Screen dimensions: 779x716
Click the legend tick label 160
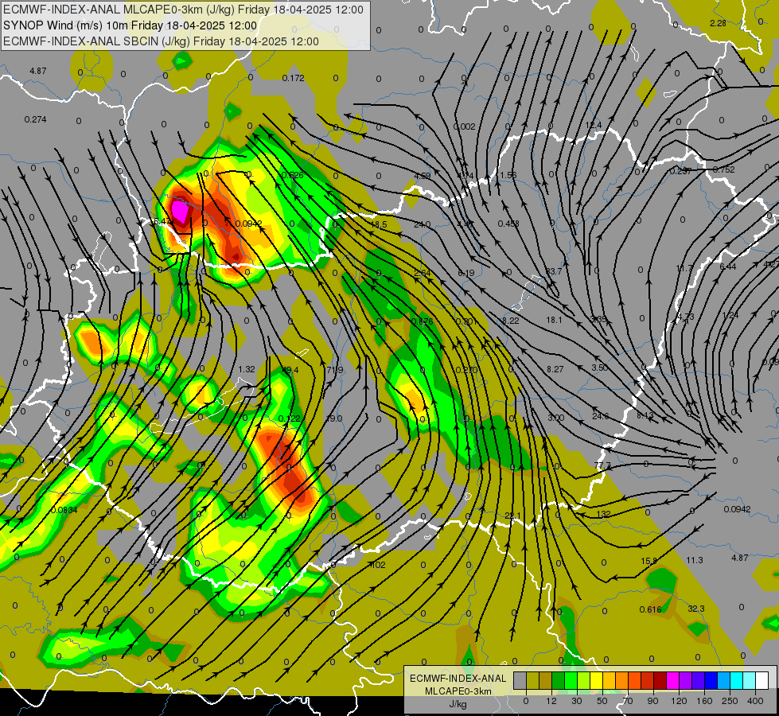(x=704, y=701)
